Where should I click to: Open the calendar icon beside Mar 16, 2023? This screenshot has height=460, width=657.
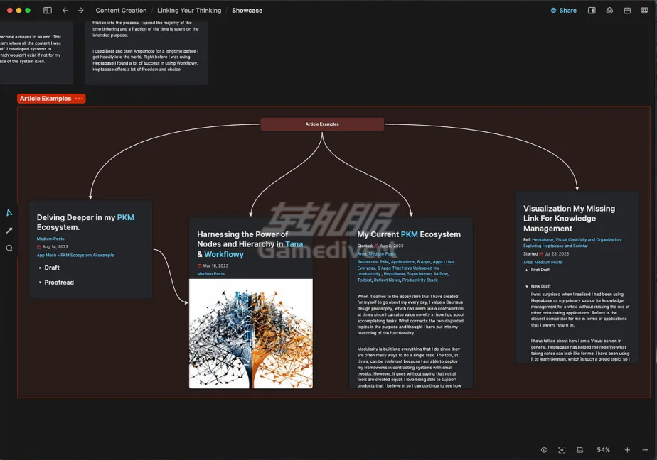(199, 266)
